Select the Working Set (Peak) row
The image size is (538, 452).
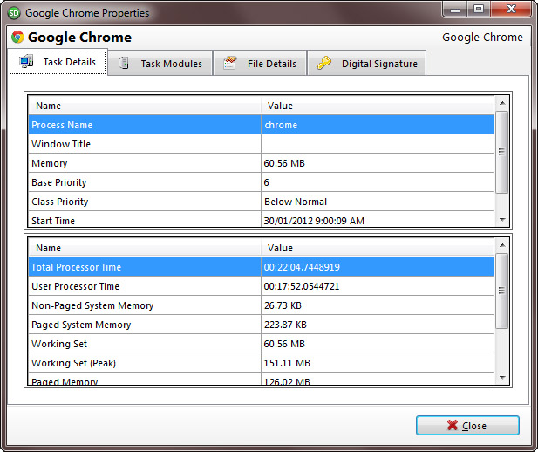pyautogui.click(x=145, y=363)
